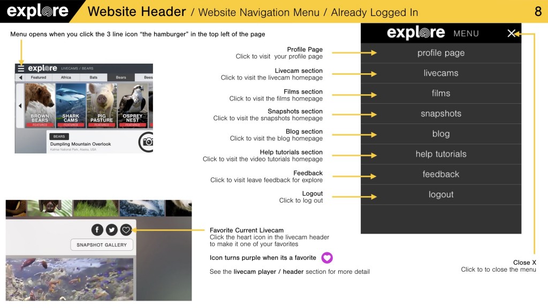548x308 pixels.
Task: Share livecam via Facebook icon
Action: 97,230
